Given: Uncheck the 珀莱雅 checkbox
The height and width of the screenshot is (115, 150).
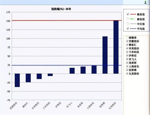Looking at the screenshot, I should (127, 70).
